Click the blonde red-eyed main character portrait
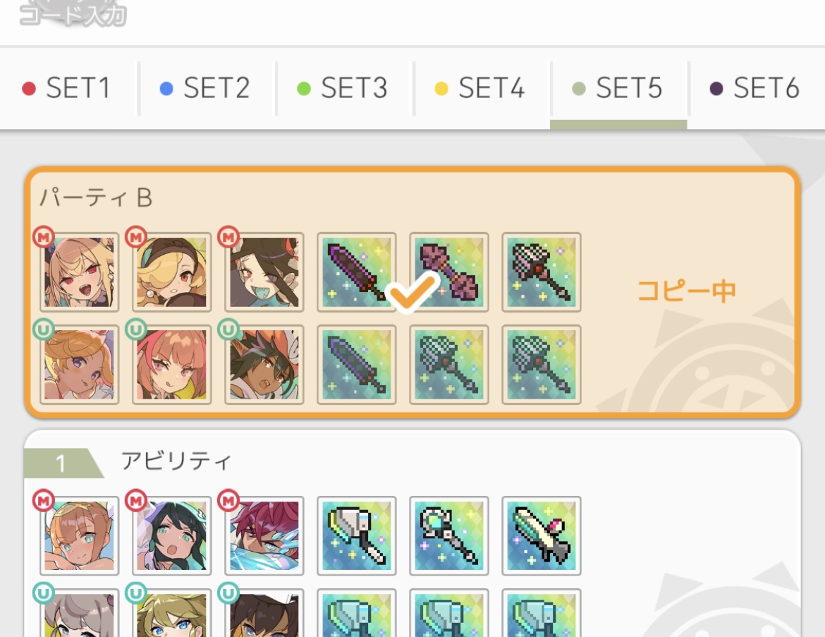This screenshot has width=825, height=637. coord(80,272)
